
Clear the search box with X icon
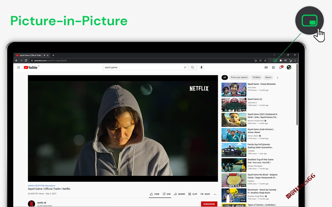(x=185, y=68)
